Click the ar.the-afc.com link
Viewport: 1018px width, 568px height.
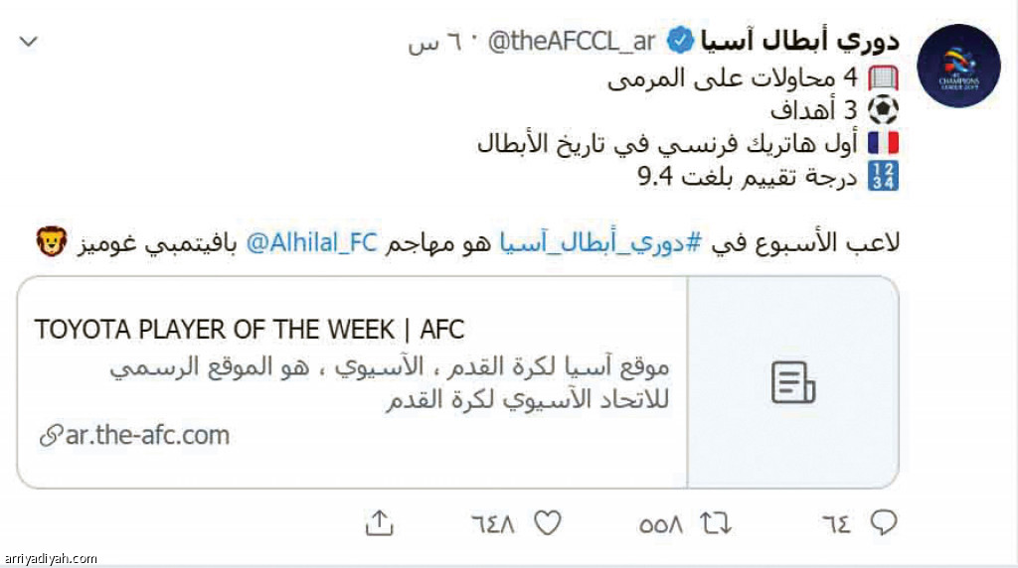(134, 435)
